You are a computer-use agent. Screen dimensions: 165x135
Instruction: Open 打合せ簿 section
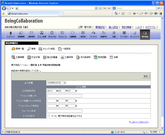point(34,57)
